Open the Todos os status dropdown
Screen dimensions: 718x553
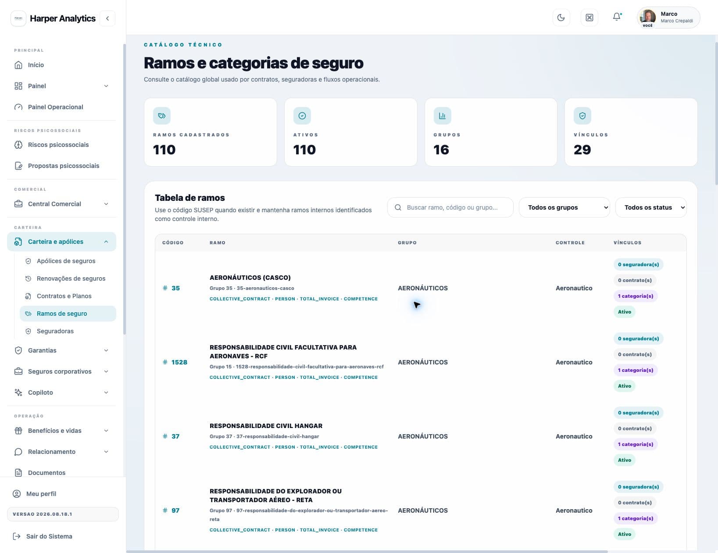pyautogui.click(x=651, y=207)
